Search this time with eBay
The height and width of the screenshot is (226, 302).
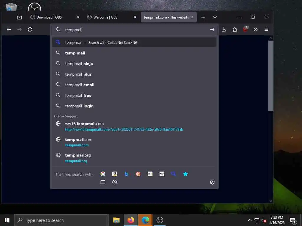pos(150,174)
